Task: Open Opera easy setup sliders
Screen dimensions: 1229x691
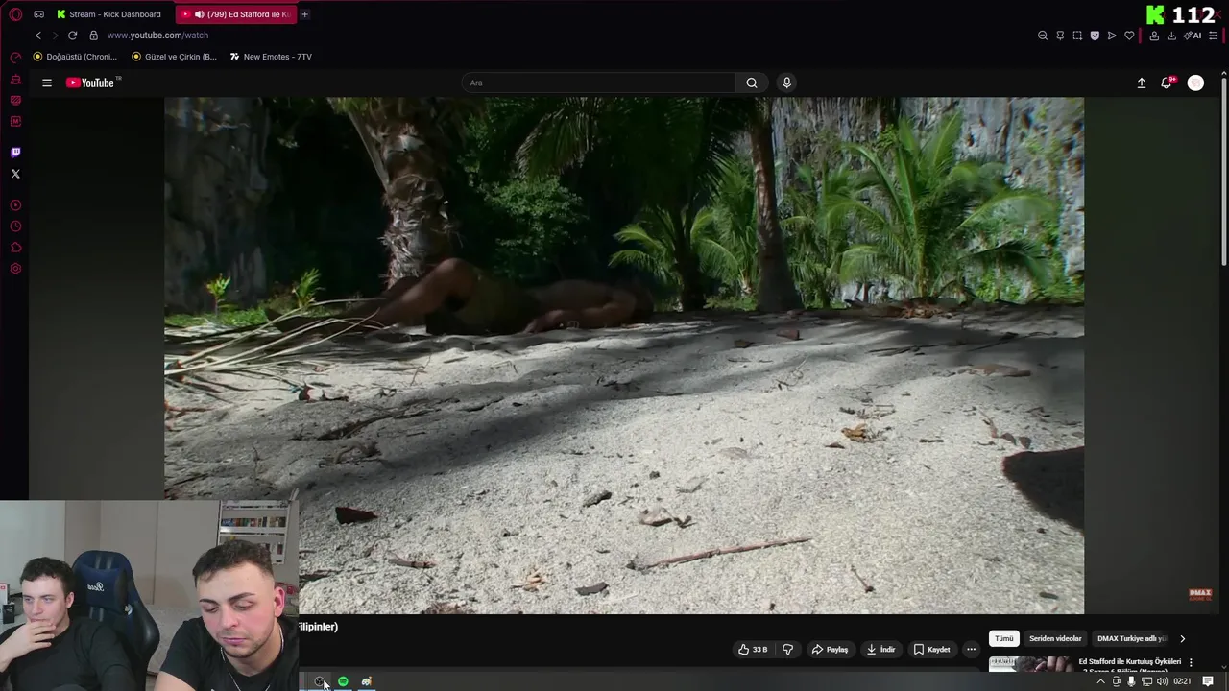Action: click(x=1214, y=36)
